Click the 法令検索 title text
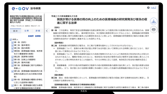Viewport: 167px width, 94px height. [35, 8]
